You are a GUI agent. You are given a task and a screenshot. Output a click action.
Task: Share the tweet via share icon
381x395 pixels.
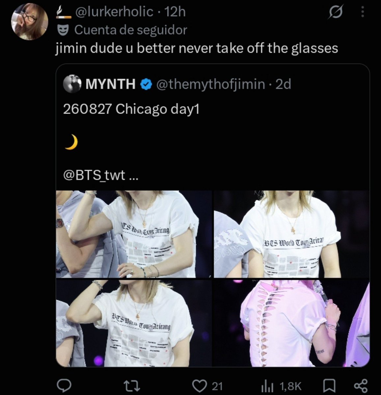(360, 385)
